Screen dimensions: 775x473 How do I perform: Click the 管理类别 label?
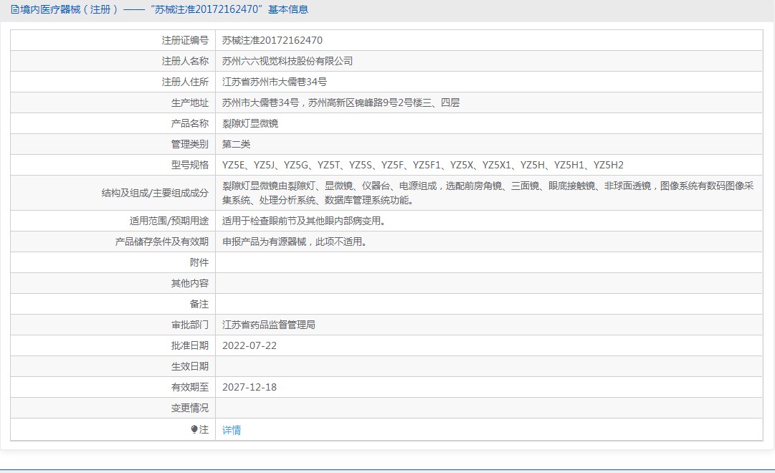coord(190,144)
